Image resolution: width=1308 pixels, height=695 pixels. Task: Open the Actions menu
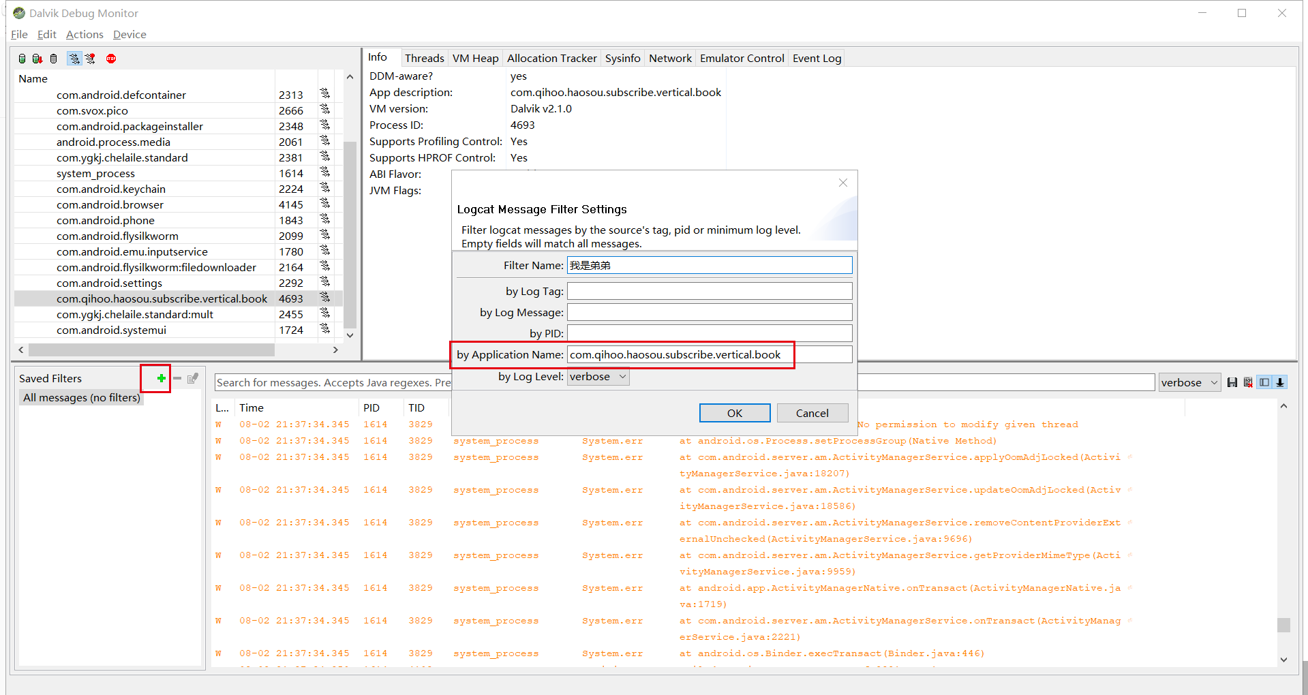[85, 34]
